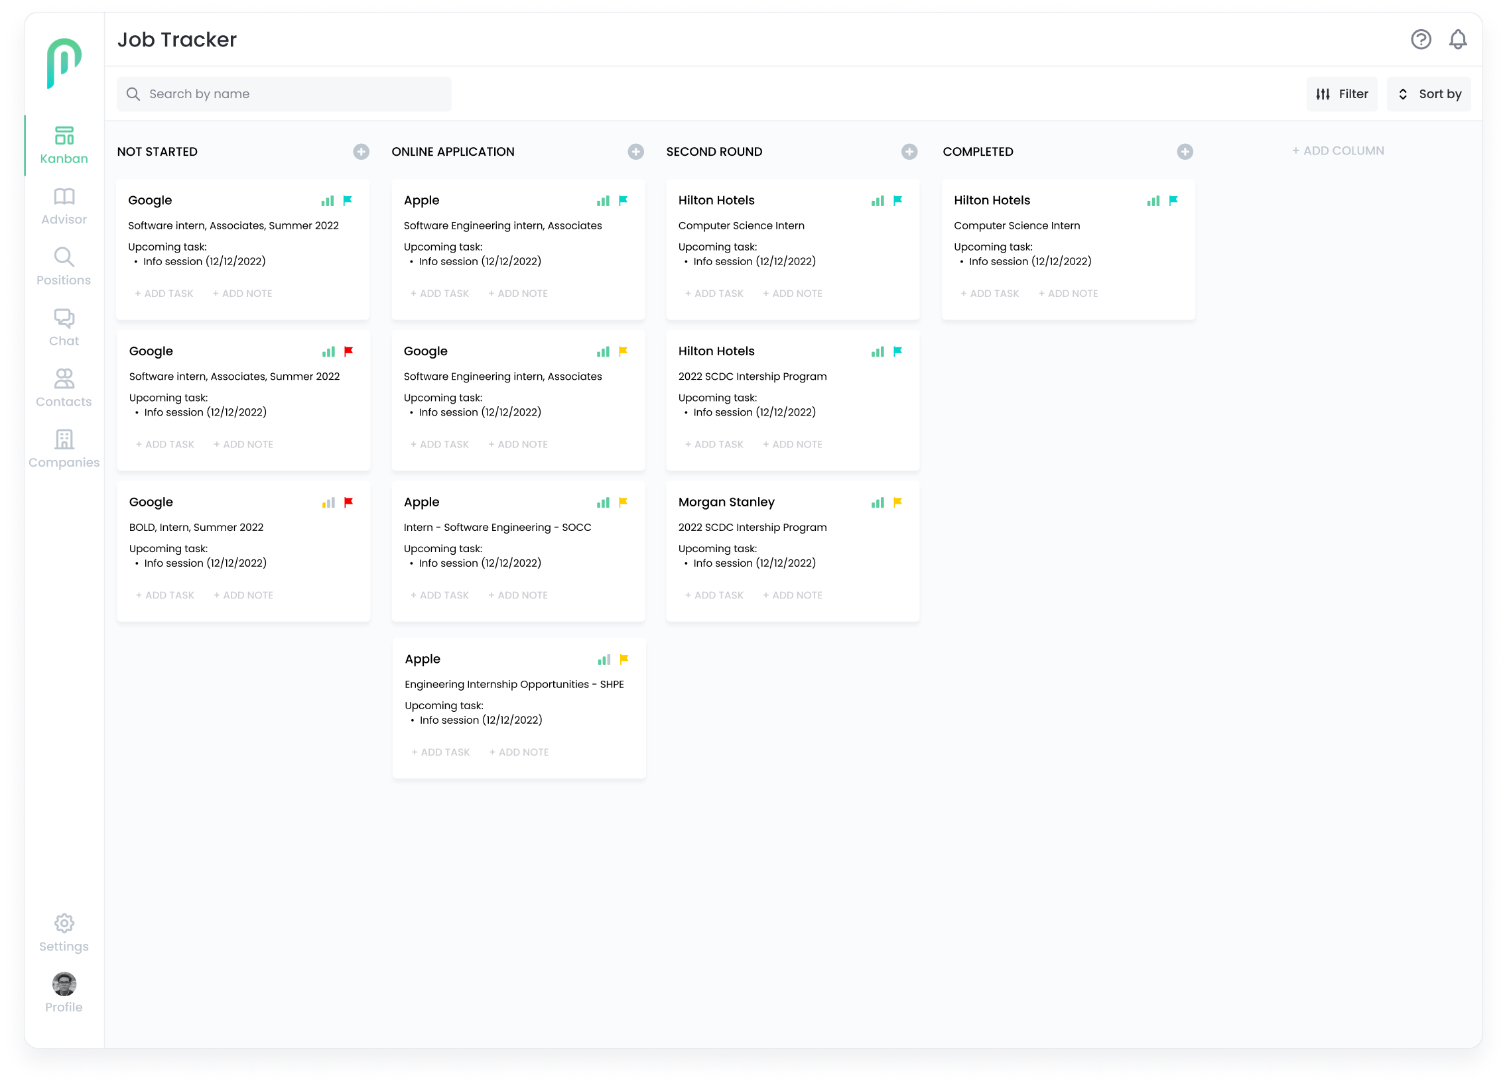Go to the Advisor section
Image resolution: width=1507 pixels, height=1085 pixels.
click(x=64, y=206)
